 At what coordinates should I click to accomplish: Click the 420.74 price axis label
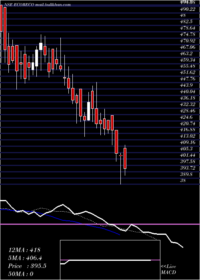(x=188, y=123)
